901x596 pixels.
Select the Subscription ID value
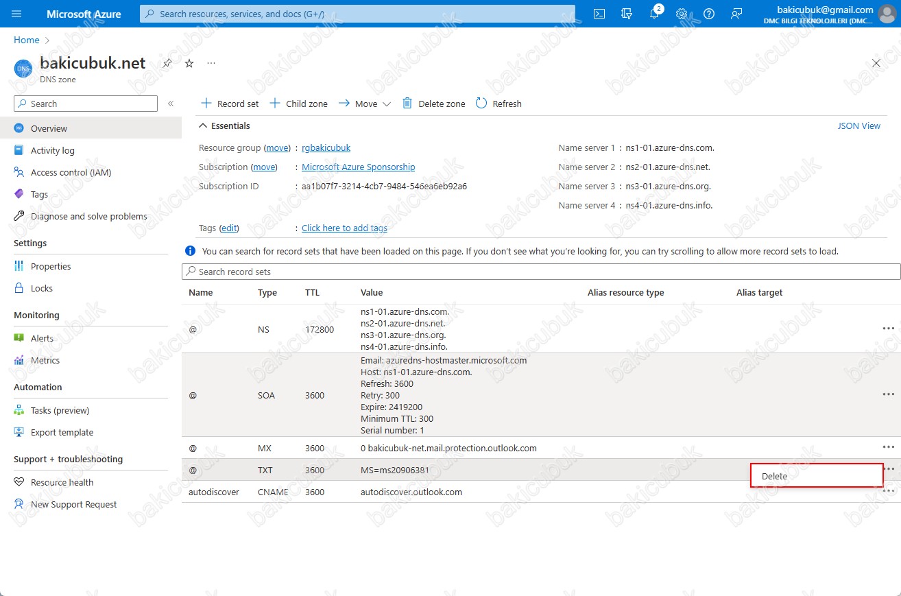(x=385, y=186)
